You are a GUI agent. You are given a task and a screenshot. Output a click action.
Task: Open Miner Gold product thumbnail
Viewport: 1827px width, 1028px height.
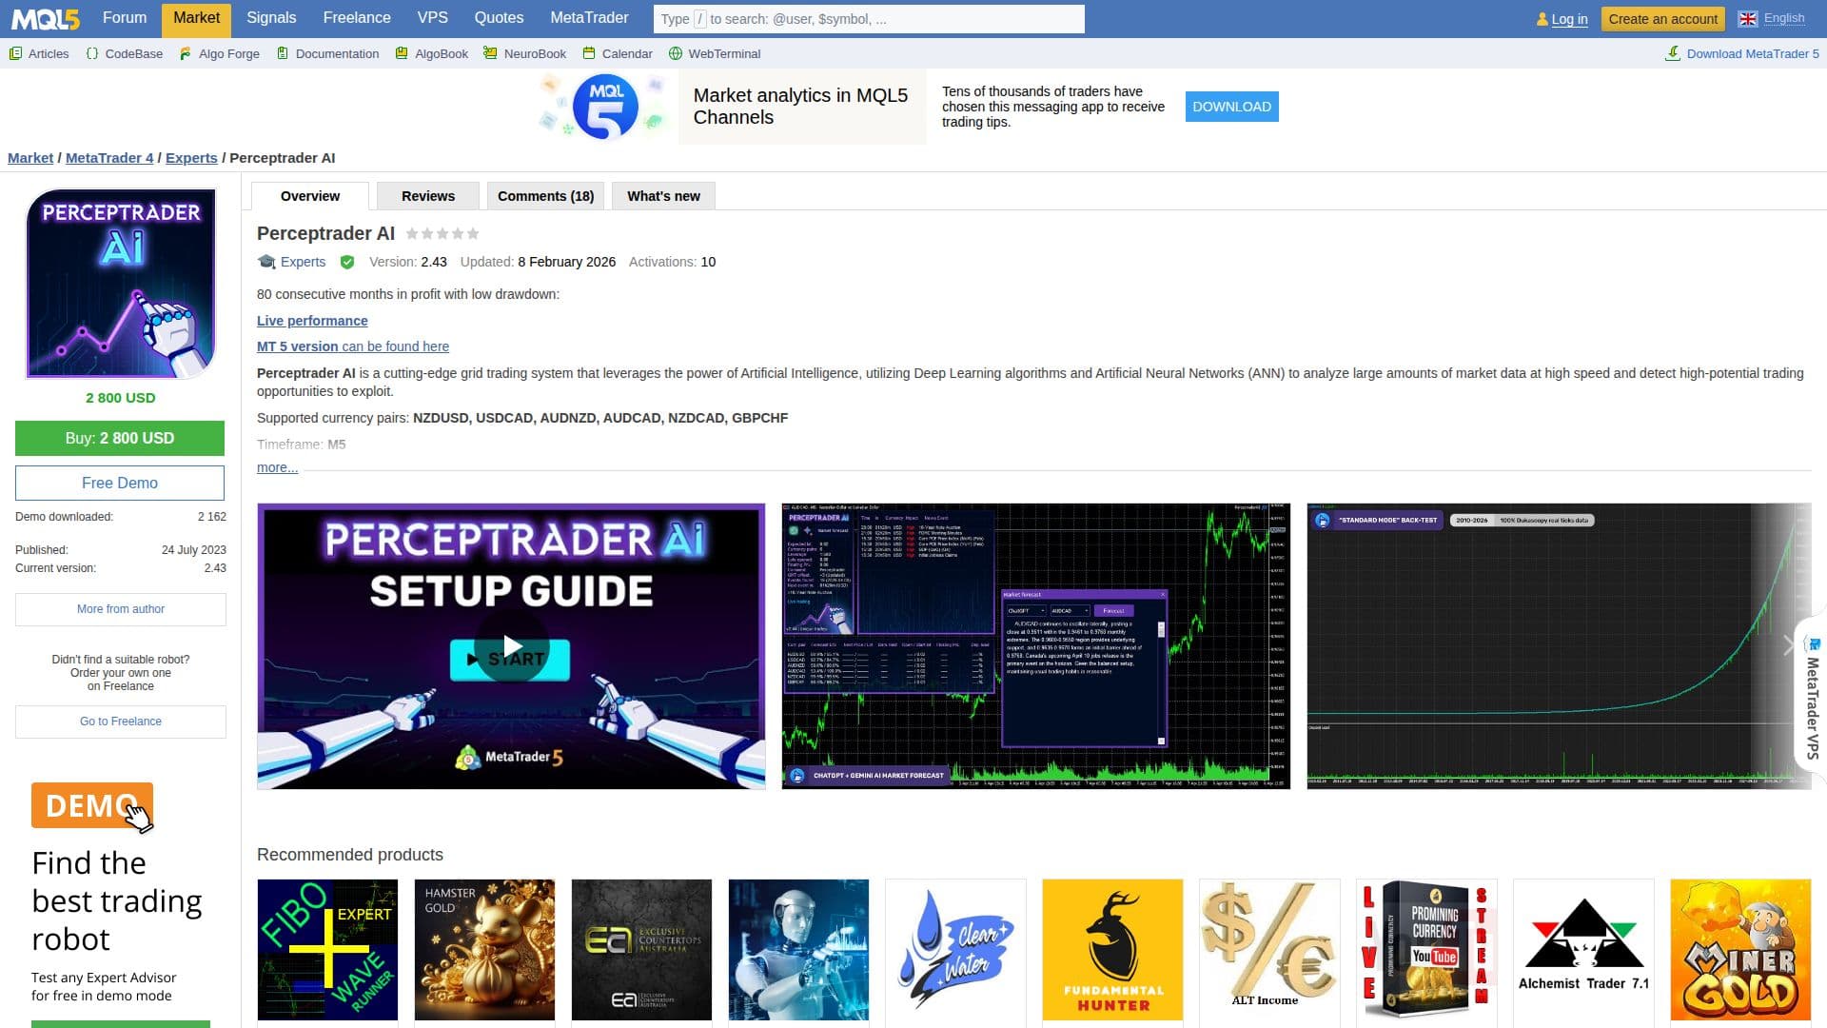point(1740,950)
